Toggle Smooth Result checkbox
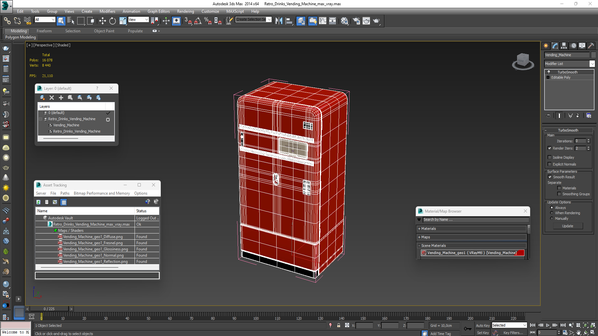This screenshot has height=336, width=598. [550, 177]
